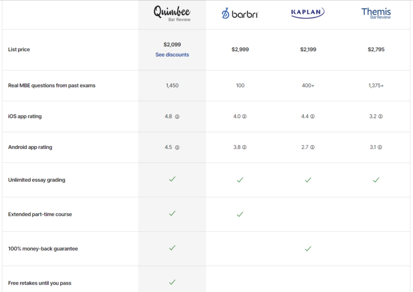Open the info icon next to Barbri's 3.8 Android rating
The height and width of the screenshot is (292, 413).
click(x=245, y=147)
